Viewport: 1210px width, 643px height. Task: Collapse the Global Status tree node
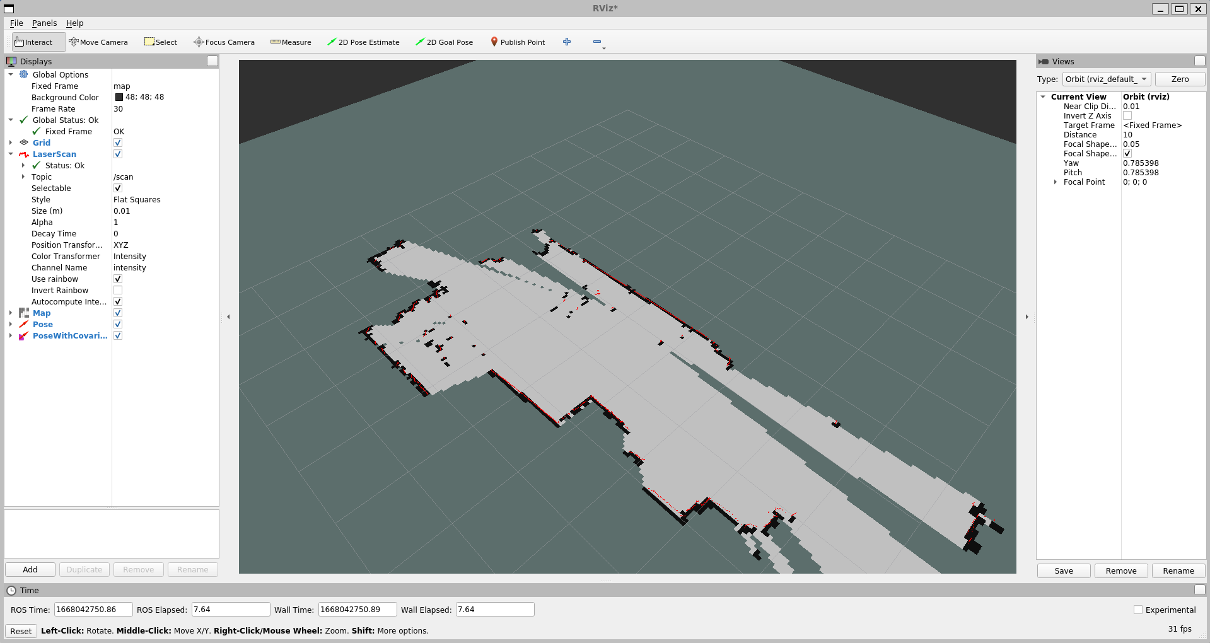[11, 120]
